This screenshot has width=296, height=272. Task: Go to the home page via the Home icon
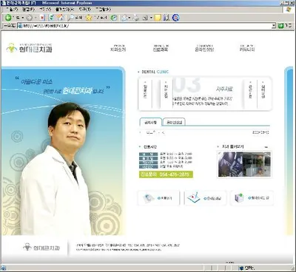(60, 18)
